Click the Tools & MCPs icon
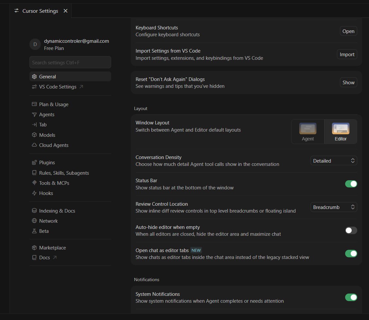Viewport: 369px width, 320px height. tap(34, 183)
